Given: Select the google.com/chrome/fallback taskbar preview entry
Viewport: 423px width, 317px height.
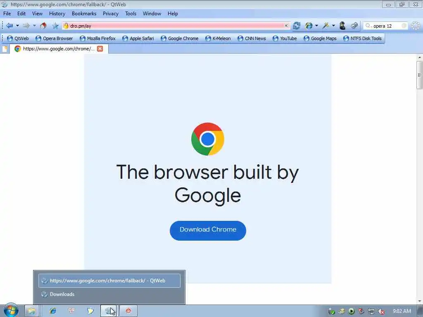Looking at the screenshot, I should [109, 281].
